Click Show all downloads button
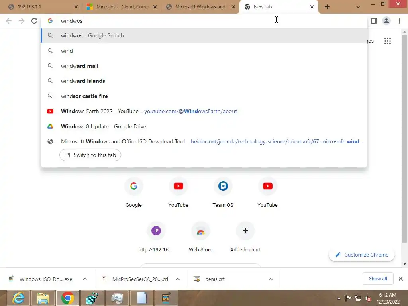408x306 pixels. point(378,279)
